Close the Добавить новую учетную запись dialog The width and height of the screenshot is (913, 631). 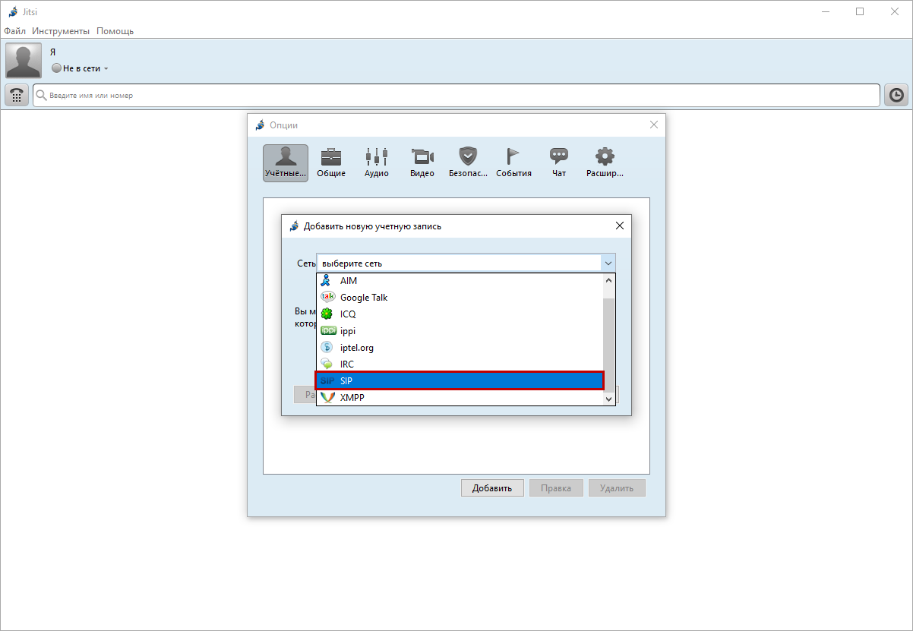tap(619, 226)
